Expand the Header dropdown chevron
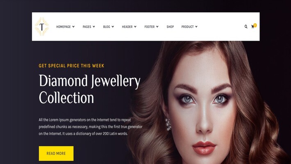The image size is (291, 164). point(135,27)
